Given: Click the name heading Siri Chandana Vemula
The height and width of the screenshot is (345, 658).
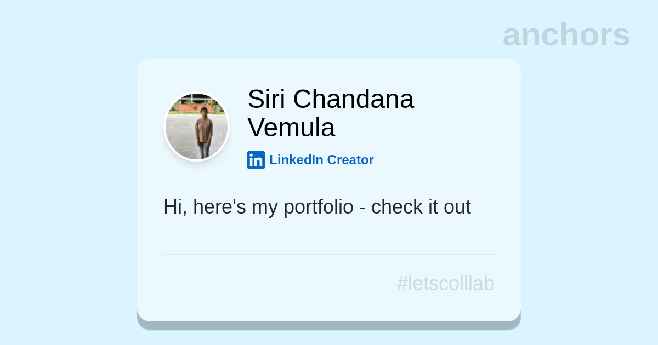Looking at the screenshot, I should click(x=331, y=113).
